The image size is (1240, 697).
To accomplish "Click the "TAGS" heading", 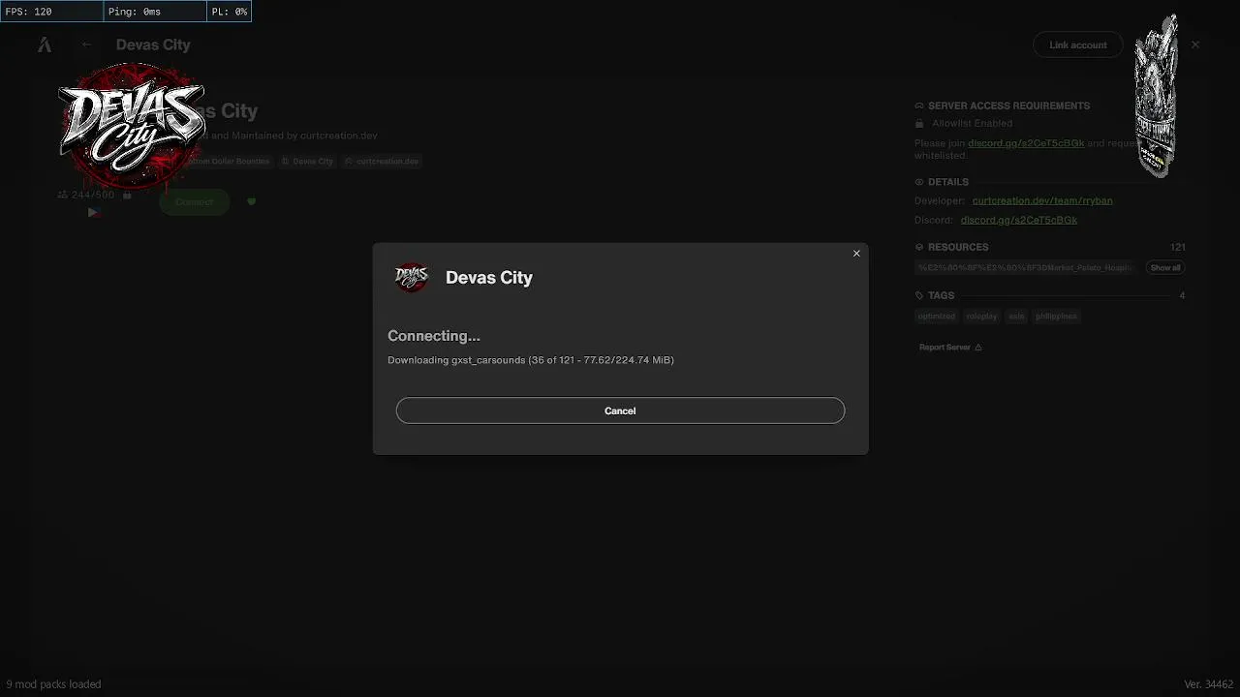I will 941,295.
